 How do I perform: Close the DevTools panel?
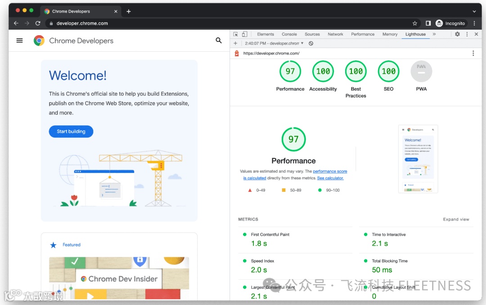pos(477,34)
